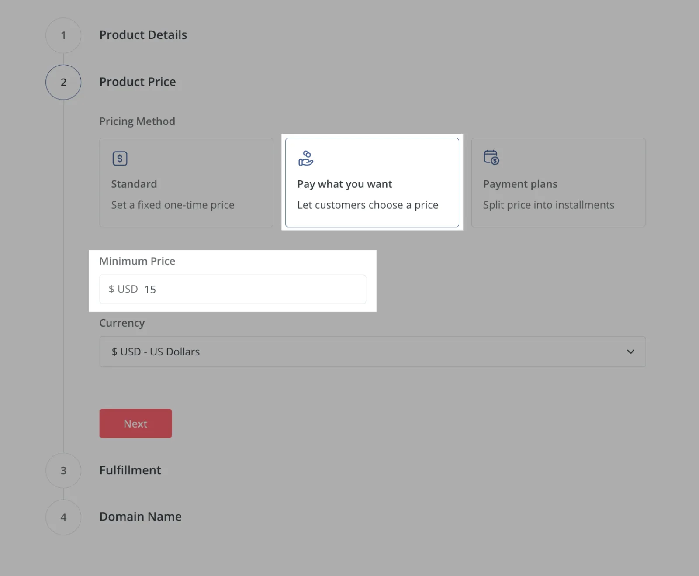
Task: Click the step 2 circle indicator
Action: (x=63, y=82)
